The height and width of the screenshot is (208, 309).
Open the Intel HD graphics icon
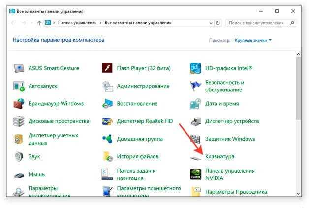tap(195, 68)
